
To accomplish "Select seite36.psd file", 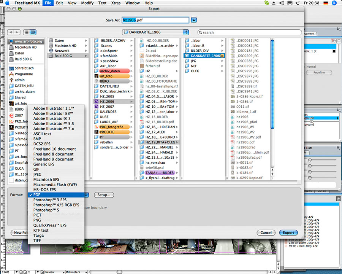I will 154,168.
